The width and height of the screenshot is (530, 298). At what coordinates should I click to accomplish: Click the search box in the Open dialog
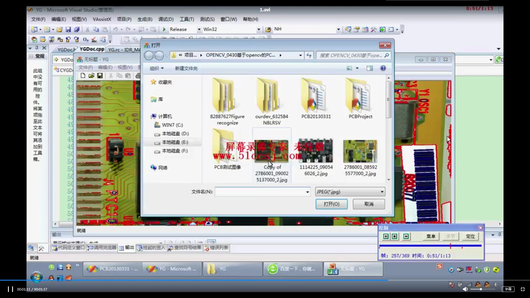point(353,55)
